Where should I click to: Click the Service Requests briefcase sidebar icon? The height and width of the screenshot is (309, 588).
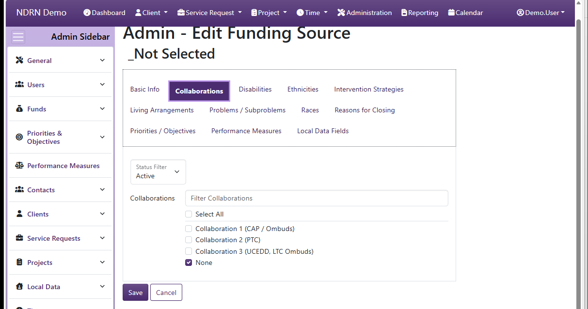click(19, 238)
